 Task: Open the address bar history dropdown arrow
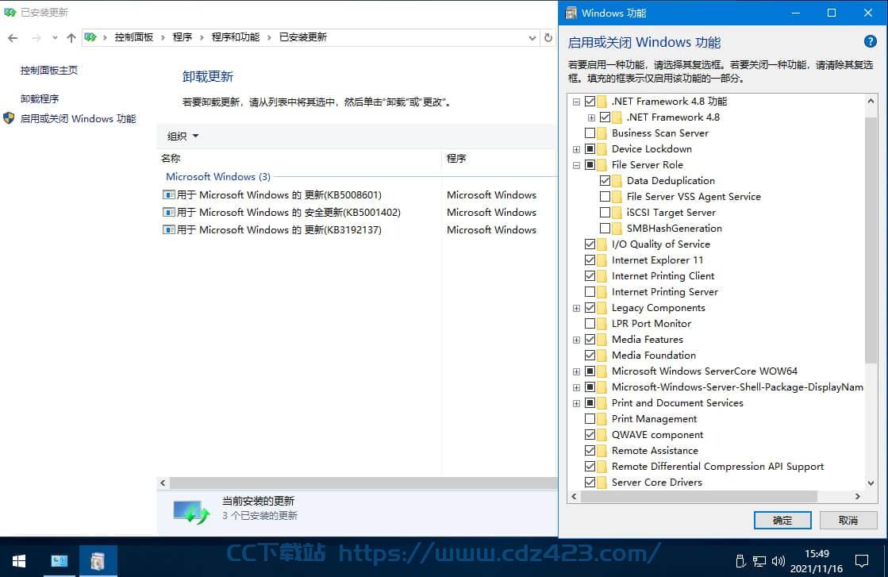click(532, 38)
